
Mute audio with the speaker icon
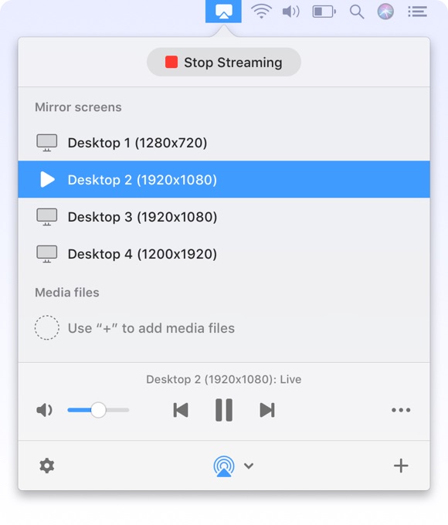[x=44, y=410]
